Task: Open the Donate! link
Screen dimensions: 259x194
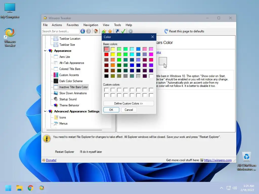Action: click(51, 160)
